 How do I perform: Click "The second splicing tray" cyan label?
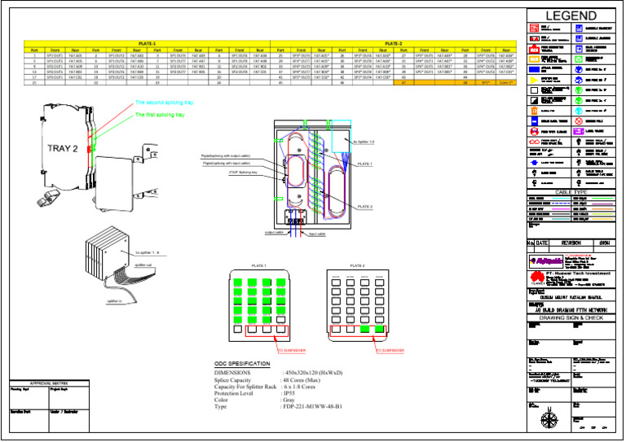point(164,103)
